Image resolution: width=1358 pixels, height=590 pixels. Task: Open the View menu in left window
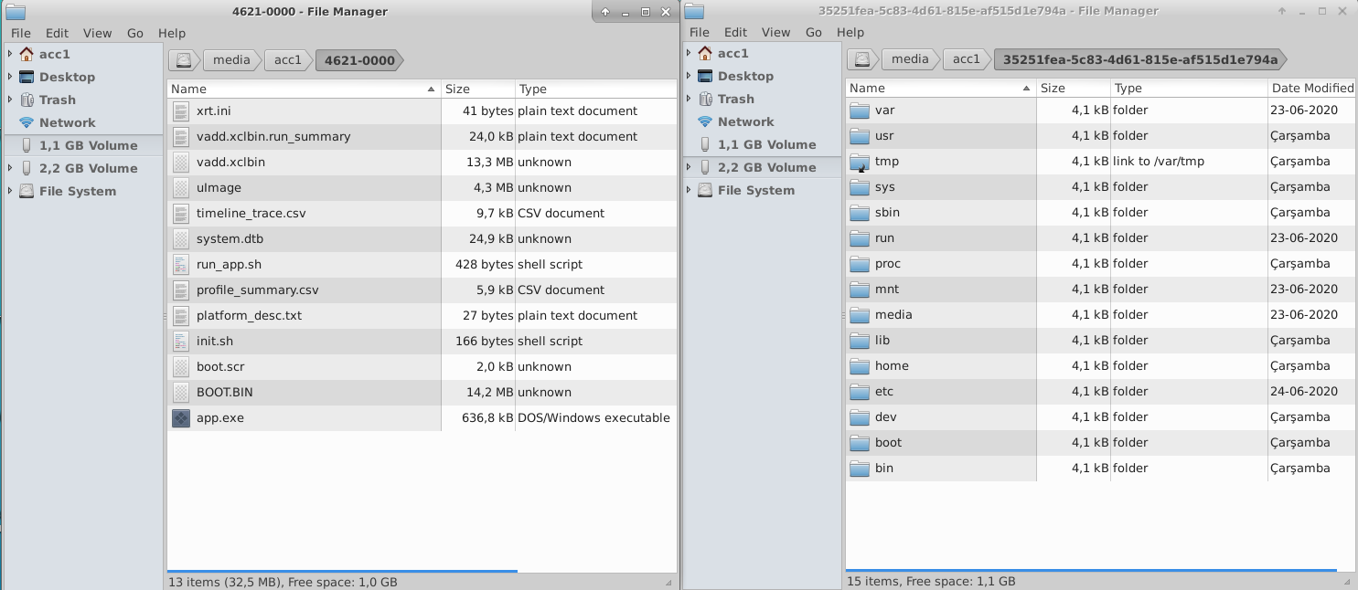(97, 33)
